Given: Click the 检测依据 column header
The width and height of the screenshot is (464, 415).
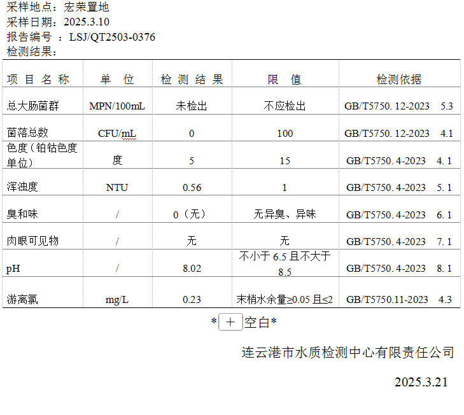Looking at the screenshot, I should (x=398, y=80).
